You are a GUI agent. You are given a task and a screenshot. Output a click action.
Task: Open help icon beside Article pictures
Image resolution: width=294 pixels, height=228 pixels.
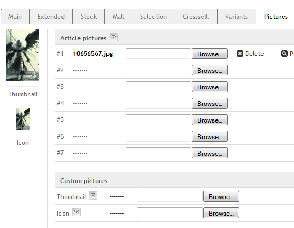coord(114,37)
